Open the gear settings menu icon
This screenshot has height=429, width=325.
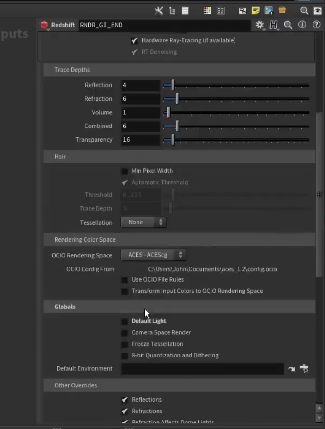pos(260,25)
